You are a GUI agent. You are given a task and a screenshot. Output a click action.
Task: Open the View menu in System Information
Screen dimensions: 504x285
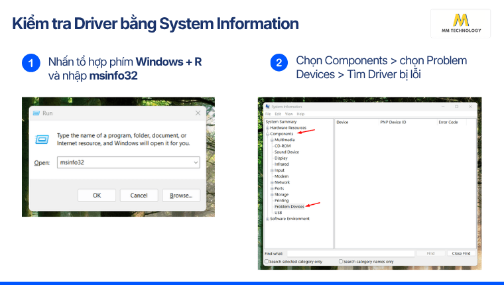pyautogui.click(x=289, y=114)
